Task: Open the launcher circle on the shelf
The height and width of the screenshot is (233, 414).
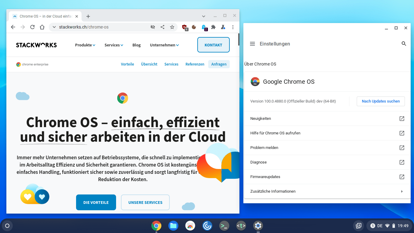Action: 7,226
